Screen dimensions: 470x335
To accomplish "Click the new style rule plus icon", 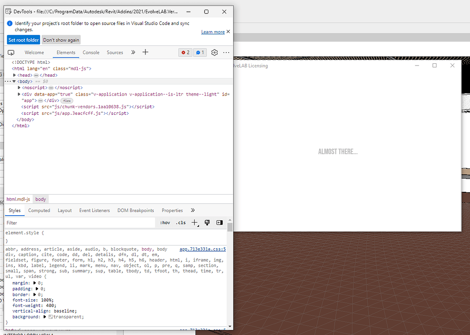I will 194,223.
